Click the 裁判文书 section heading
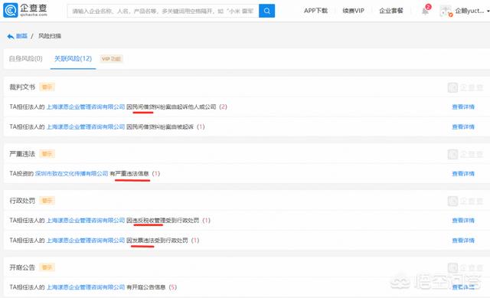This screenshot has width=490, height=298. [22, 87]
